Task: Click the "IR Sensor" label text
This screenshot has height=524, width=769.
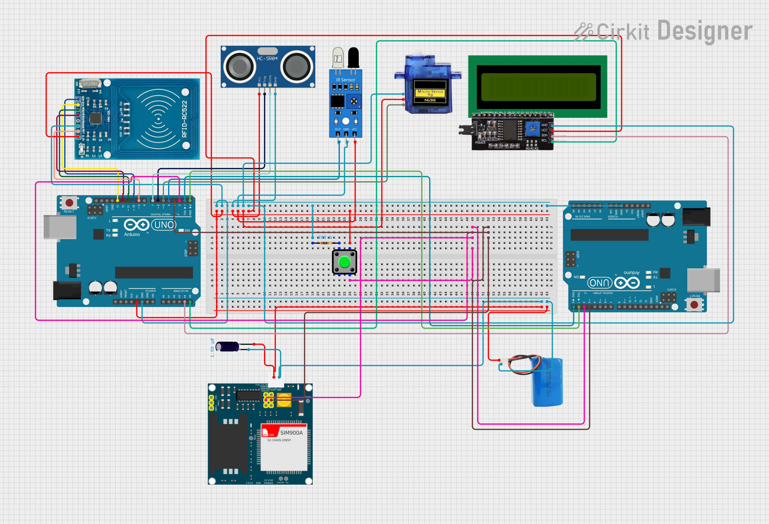Action: tap(346, 80)
